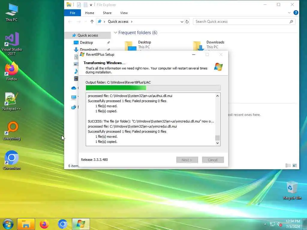The image size is (307, 230).
Task: Open Explorer help question icon
Action: point(296,13)
